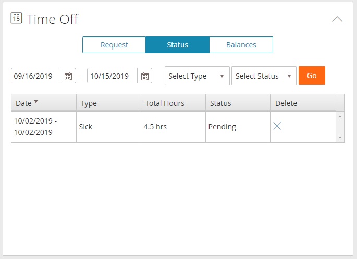Screen dimensions: 357x259
Task: Delete the pending Sick request
Action: (x=277, y=126)
